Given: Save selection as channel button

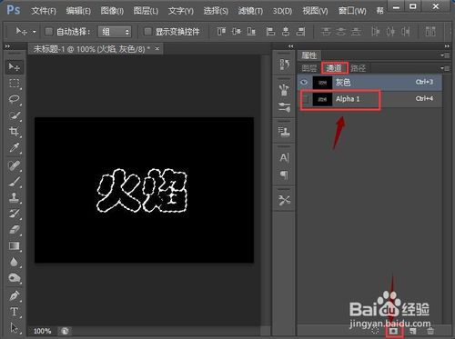Looking at the screenshot, I should pos(394,331).
